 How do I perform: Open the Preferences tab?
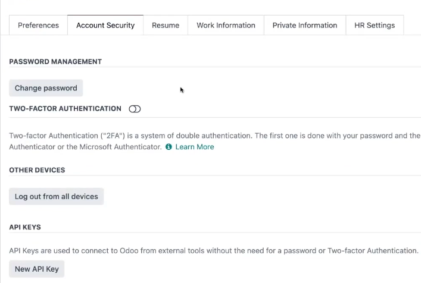point(38,25)
